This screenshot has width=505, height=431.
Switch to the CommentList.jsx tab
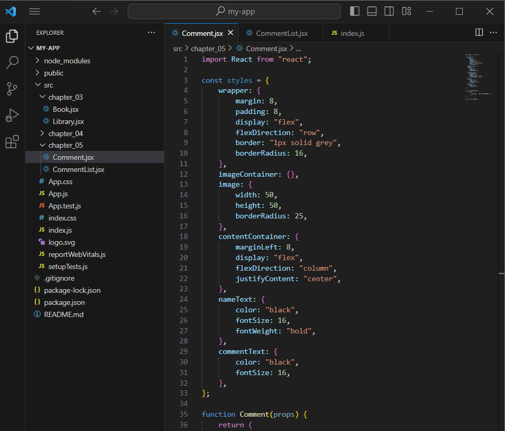(281, 33)
